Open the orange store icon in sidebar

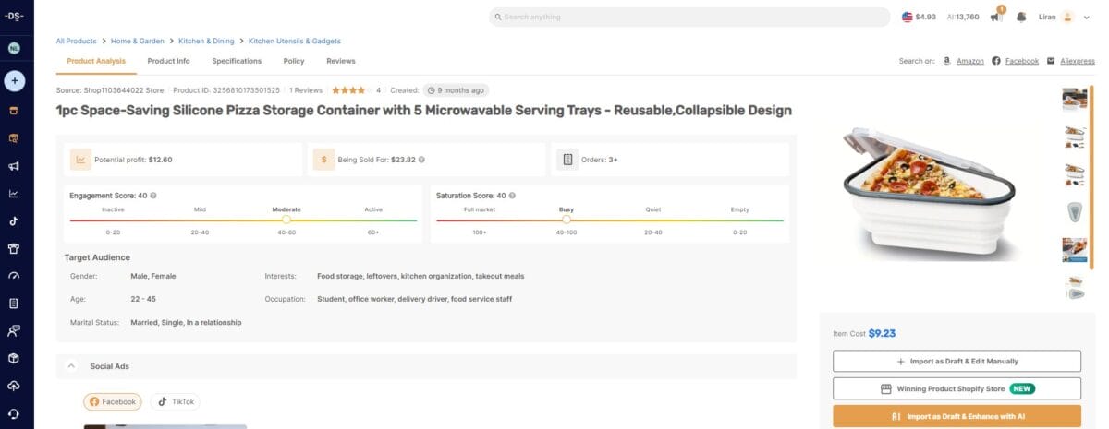click(14, 110)
